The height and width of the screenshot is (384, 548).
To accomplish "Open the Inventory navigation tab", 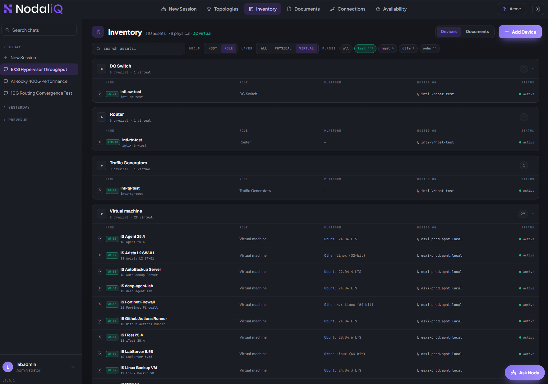I will click(x=262, y=9).
